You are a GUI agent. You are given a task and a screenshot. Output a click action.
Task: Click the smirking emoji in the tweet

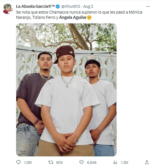tap(89, 17)
